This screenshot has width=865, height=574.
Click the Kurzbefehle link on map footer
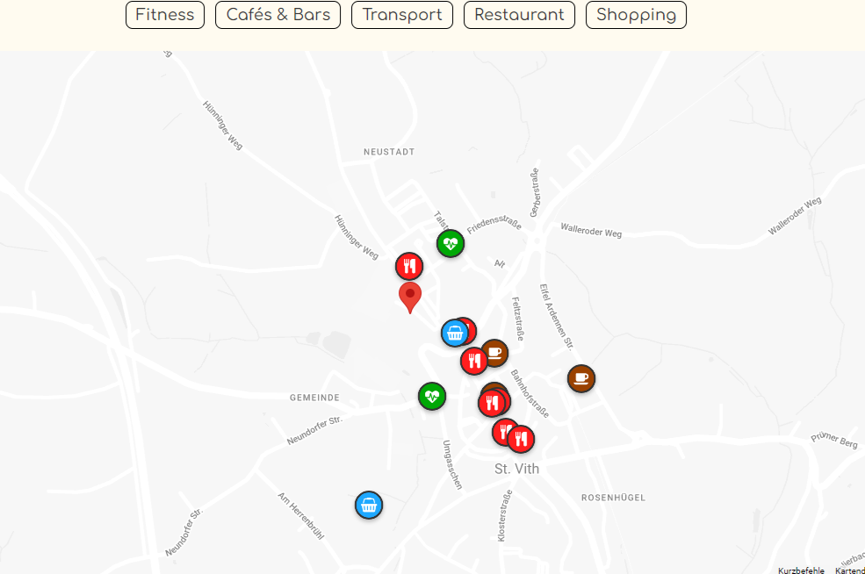tap(801, 570)
